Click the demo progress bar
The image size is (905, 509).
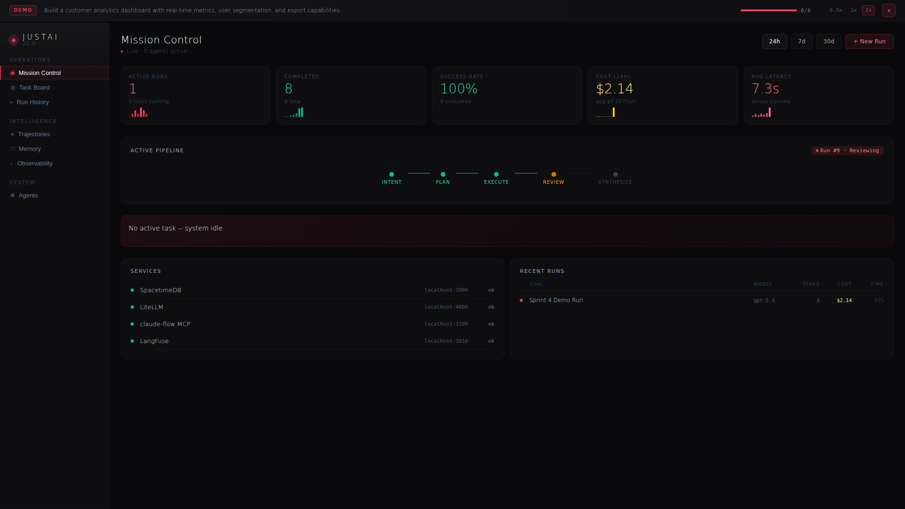(x=768, y=10)
